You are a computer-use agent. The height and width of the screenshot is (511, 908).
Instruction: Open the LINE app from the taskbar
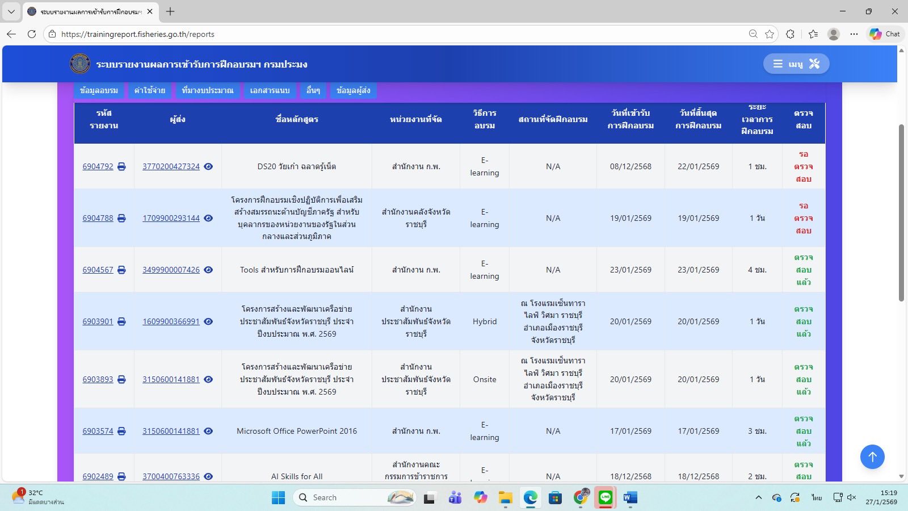click(606, 497)
